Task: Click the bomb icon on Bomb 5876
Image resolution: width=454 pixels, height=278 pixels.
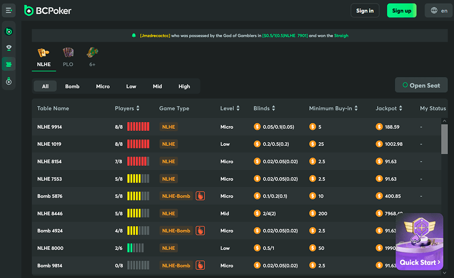Action: pyautogui.click(x=200, y=196)
